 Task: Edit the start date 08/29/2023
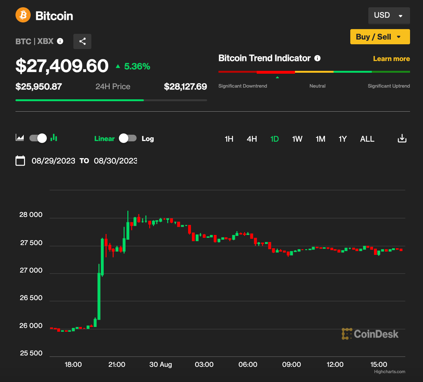coord(53,161)
